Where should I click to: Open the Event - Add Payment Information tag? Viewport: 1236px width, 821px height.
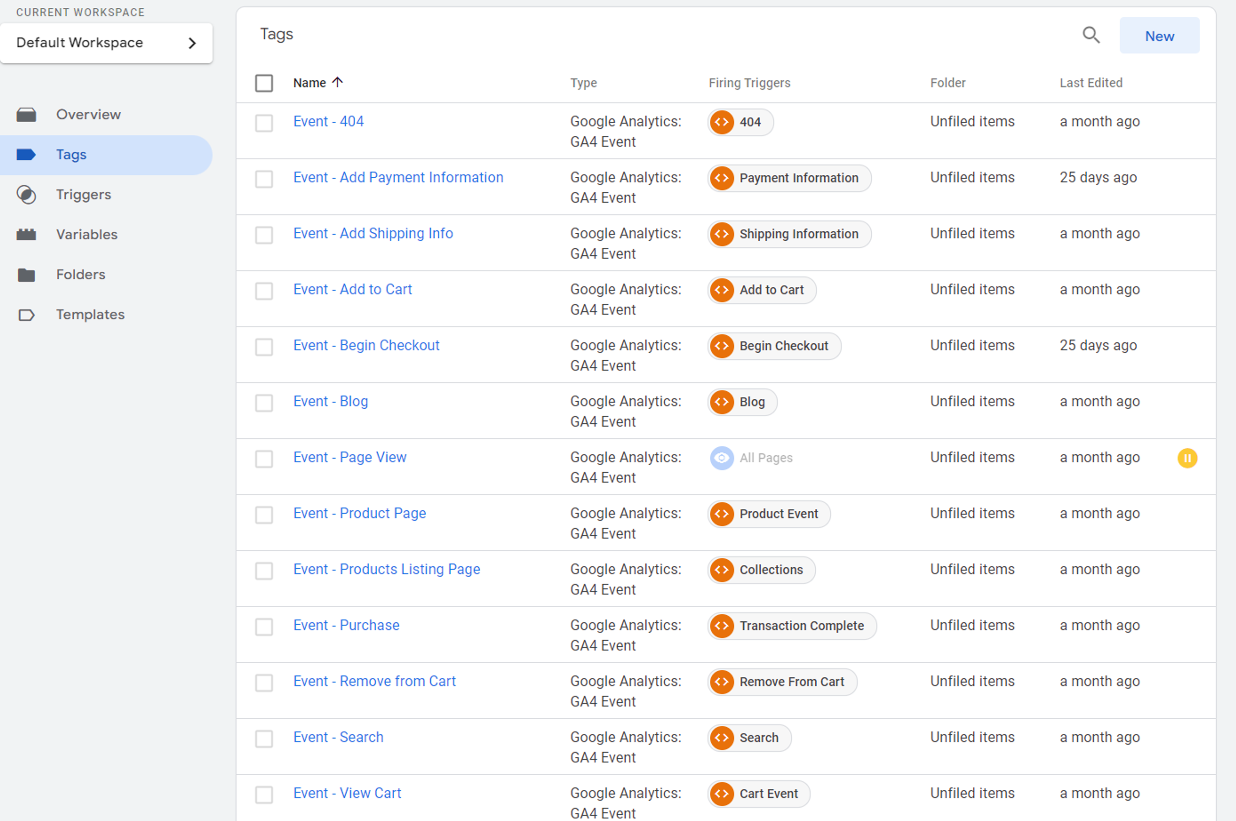click(x=398, y=178)
